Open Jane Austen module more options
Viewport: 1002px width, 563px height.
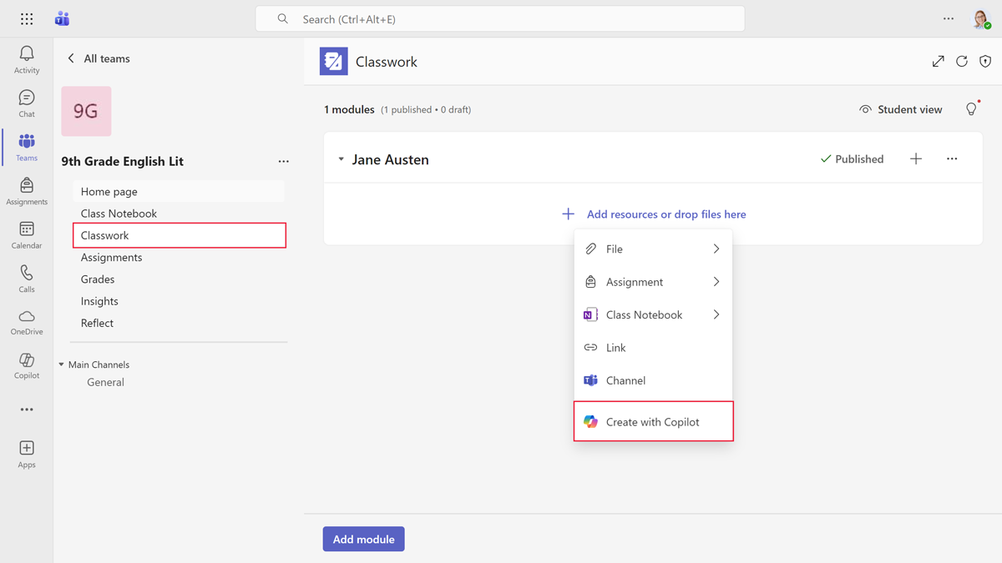pyautogui.click(x=952, y=158)
